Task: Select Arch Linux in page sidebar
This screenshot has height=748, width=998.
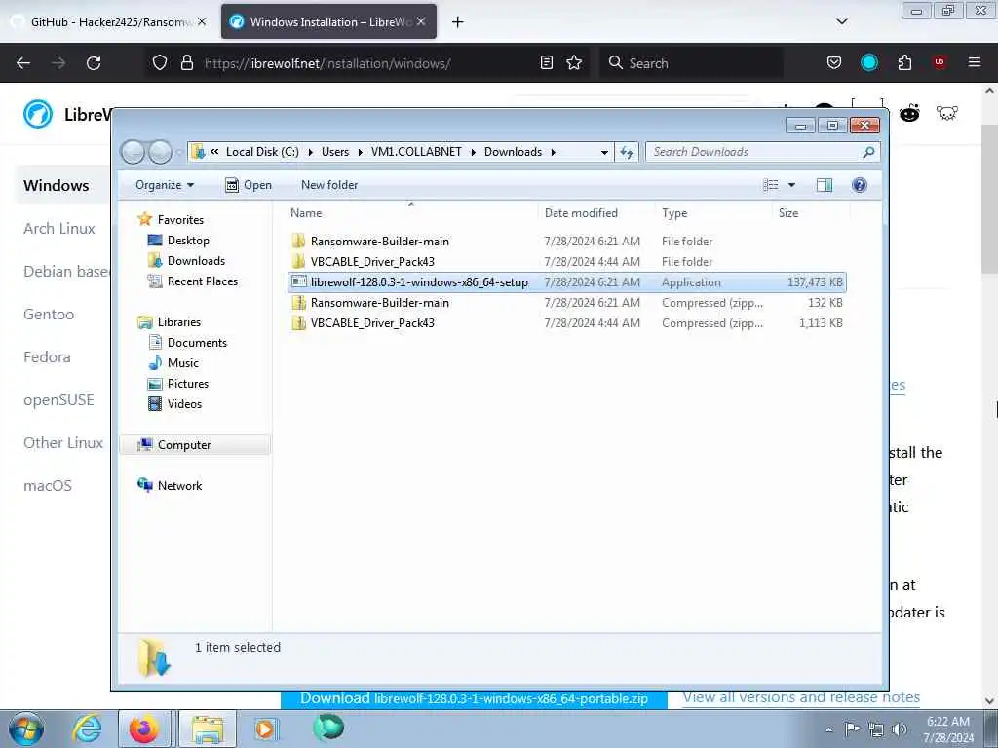Action: pos(59,228)
